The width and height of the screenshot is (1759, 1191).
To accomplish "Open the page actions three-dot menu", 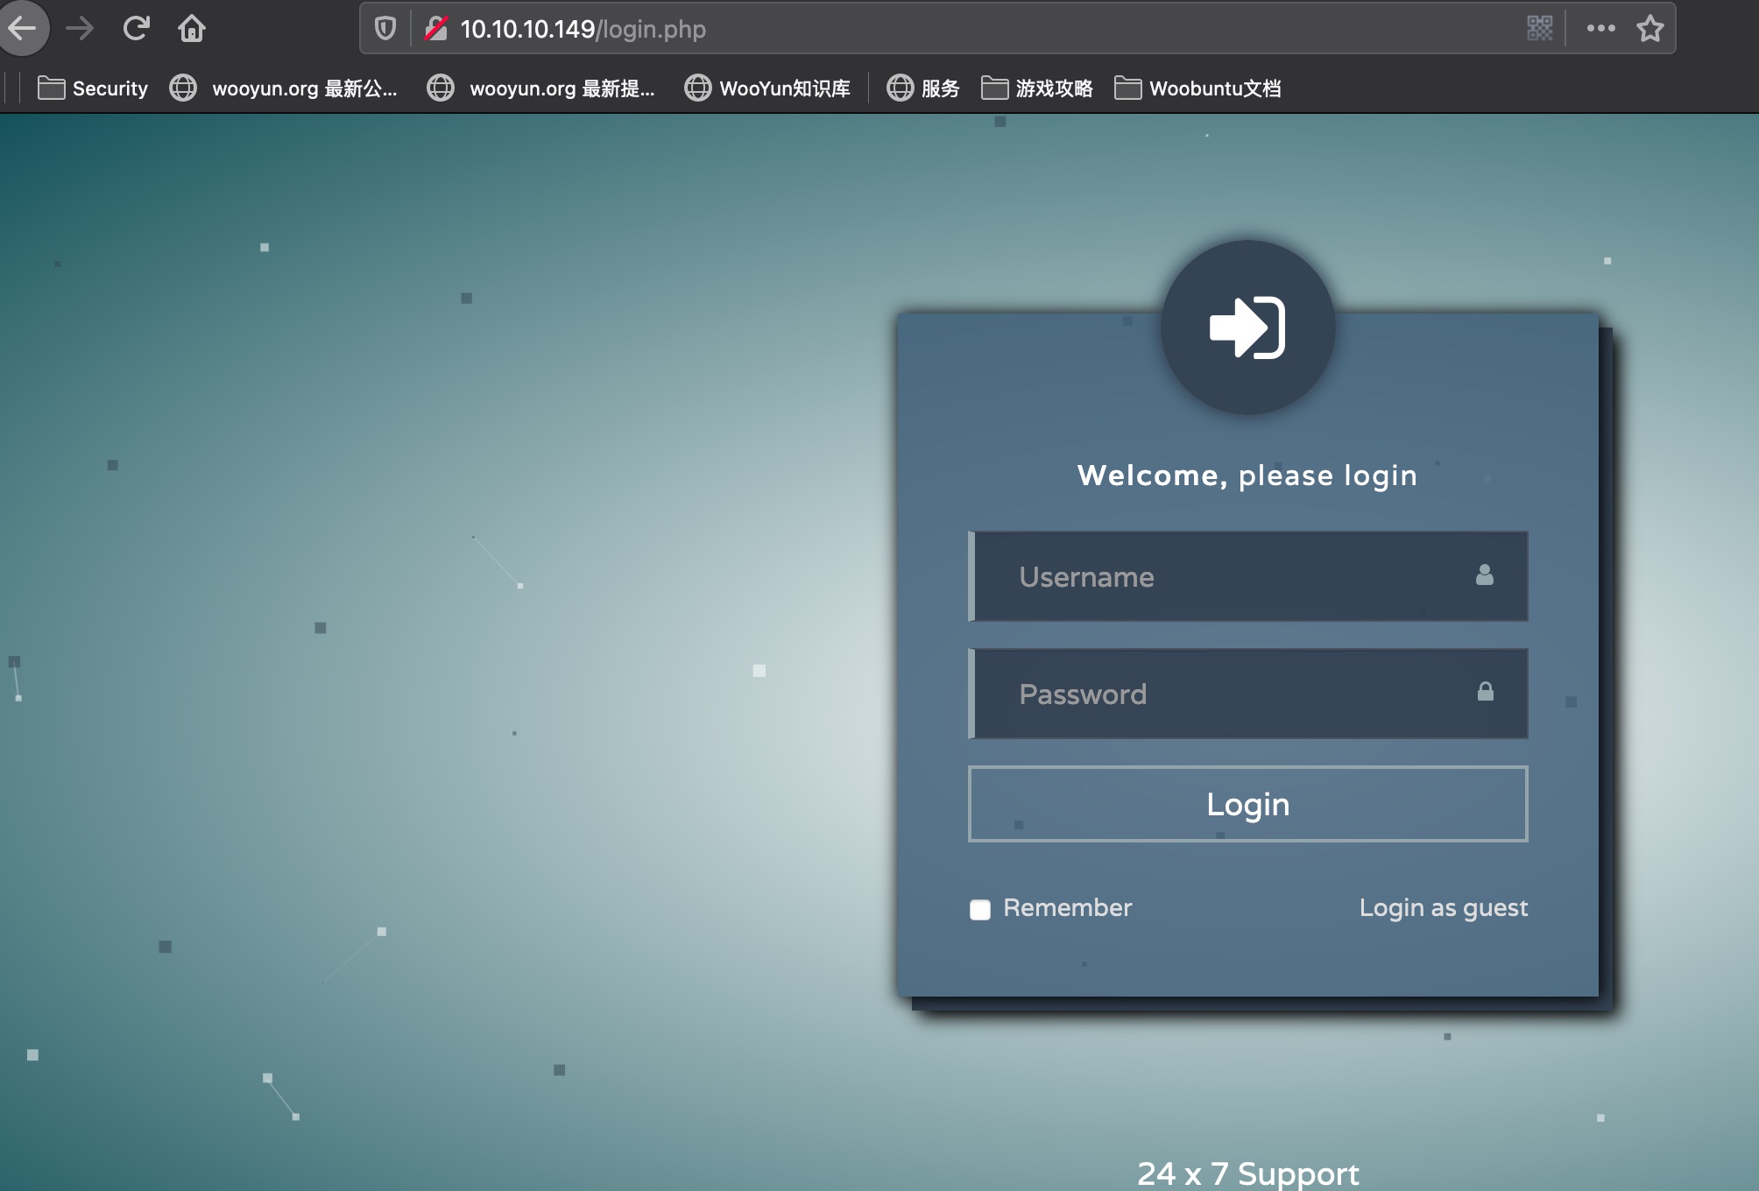I will (1600, 29).
